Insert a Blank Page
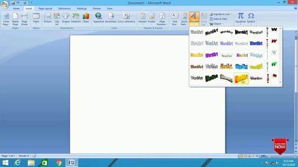298x167 pixels. [x=15, y=19]
